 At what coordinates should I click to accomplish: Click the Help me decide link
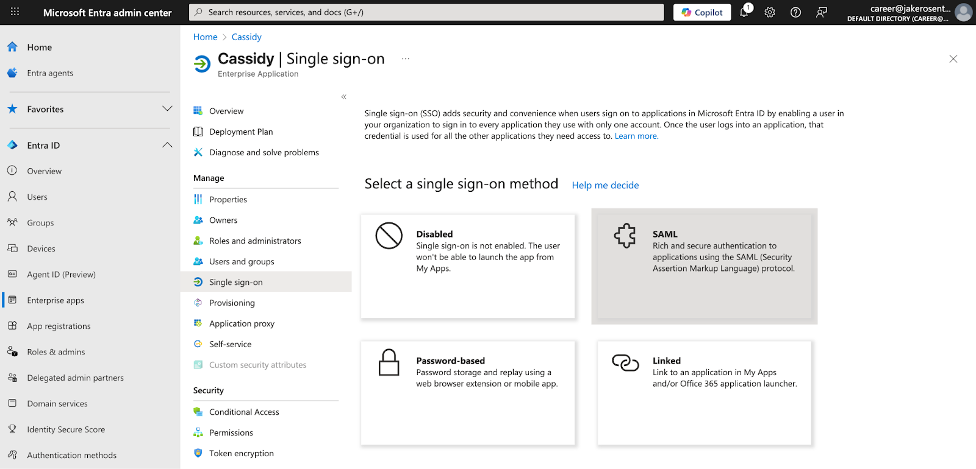pos(605,185)
